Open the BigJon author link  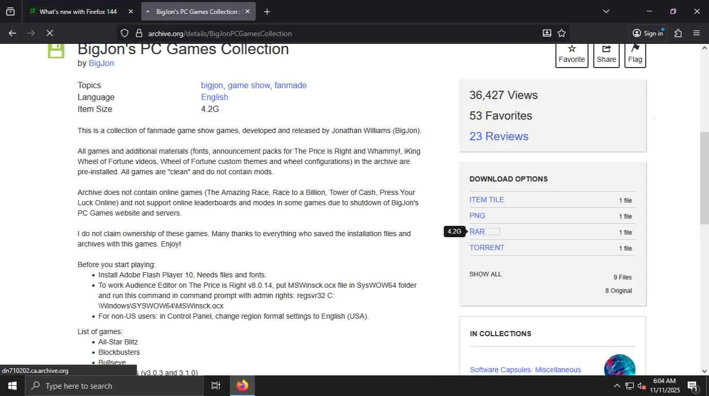pos(101,63)
